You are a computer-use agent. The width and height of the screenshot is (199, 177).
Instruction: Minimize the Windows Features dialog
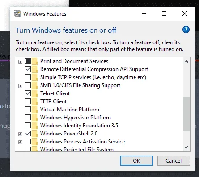144,13
